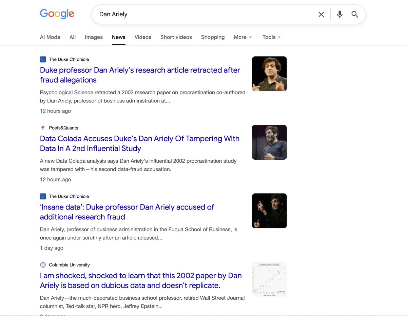
Task: Click Duke Chronicle favicon on 'Insane data' result
Action: coord(43,196)
